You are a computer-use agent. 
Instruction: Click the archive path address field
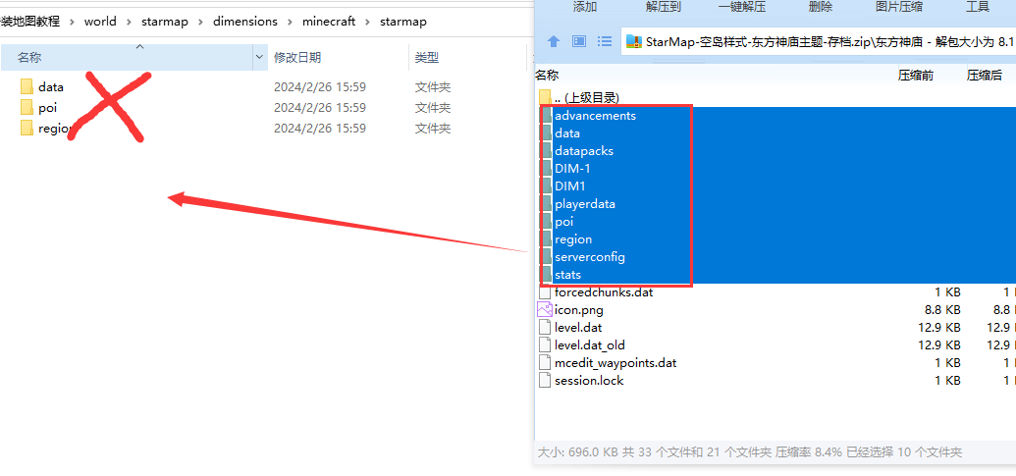coord(825,41)
